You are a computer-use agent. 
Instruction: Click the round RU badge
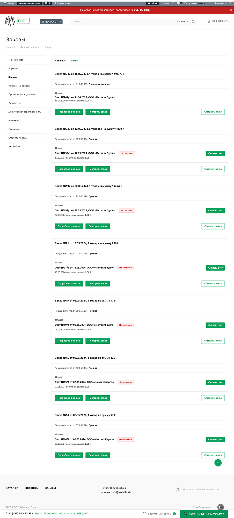click(221, 507)
